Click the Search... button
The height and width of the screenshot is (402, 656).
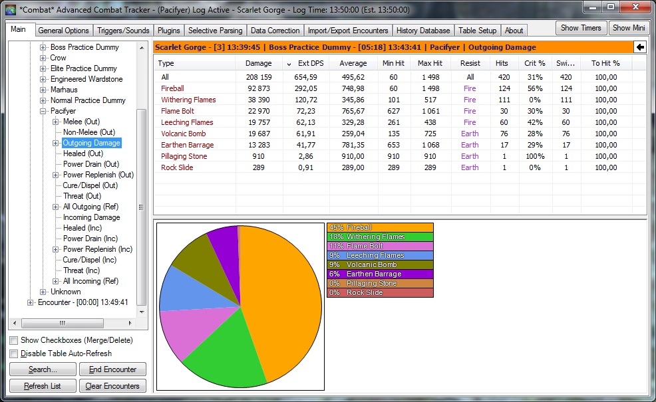click(43, 369)
